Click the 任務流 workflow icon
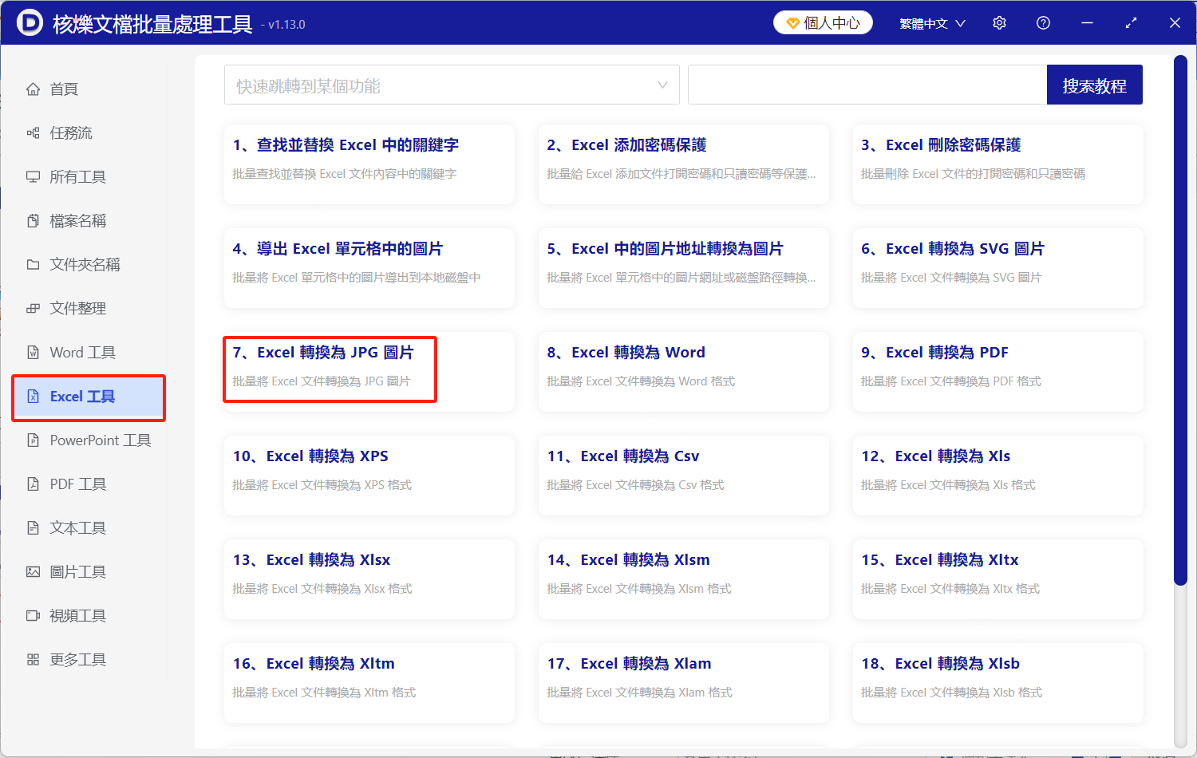Screen dimensions: 1197x758 pos(33,133)
